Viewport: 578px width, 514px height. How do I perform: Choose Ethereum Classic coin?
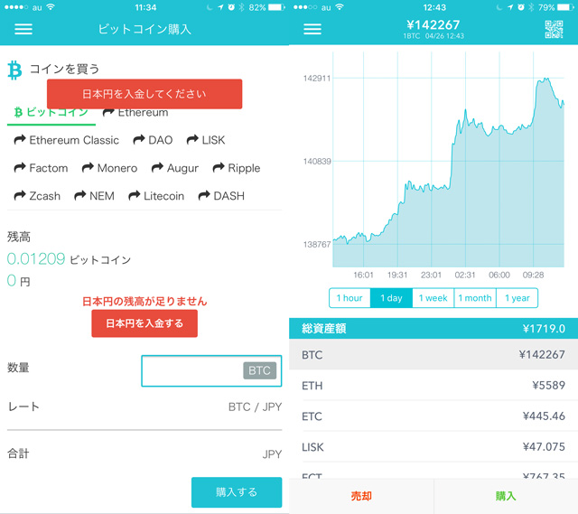pos(66,140)
